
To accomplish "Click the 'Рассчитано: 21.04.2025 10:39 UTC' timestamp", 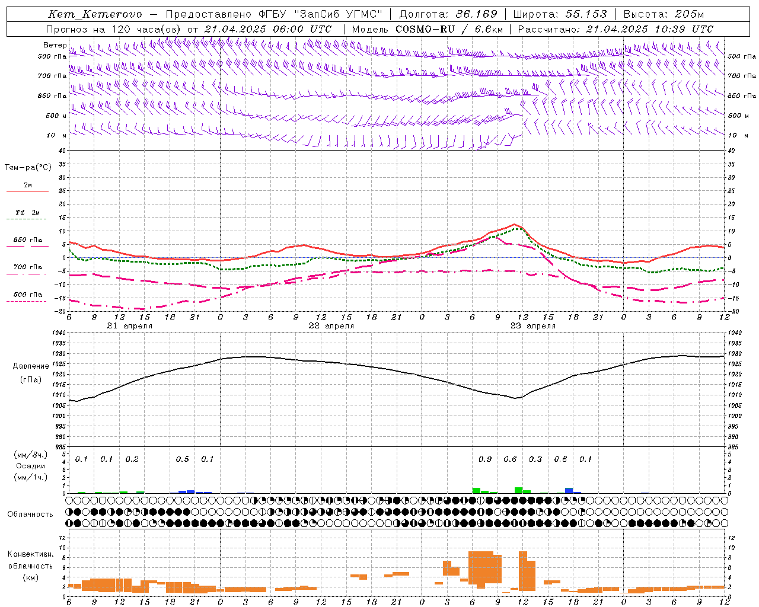I will click(616, 29).
